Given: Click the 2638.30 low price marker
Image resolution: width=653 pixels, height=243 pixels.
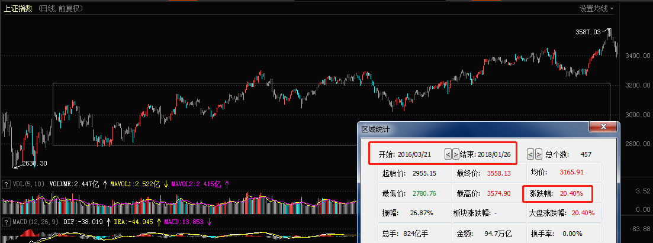Looking at the screenshot, I should pos(34,163).
